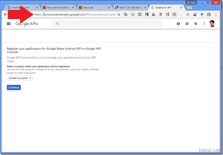Screen dimensions: 223x155
Task: Open Chrome's three-dot menu
Action: point(216,14)
